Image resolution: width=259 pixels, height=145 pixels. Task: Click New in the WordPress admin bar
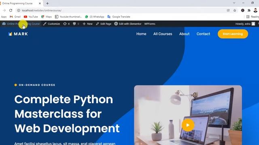pos(88,24)
